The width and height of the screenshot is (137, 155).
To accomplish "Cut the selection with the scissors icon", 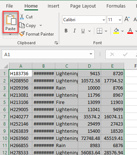I will point(22,17).
